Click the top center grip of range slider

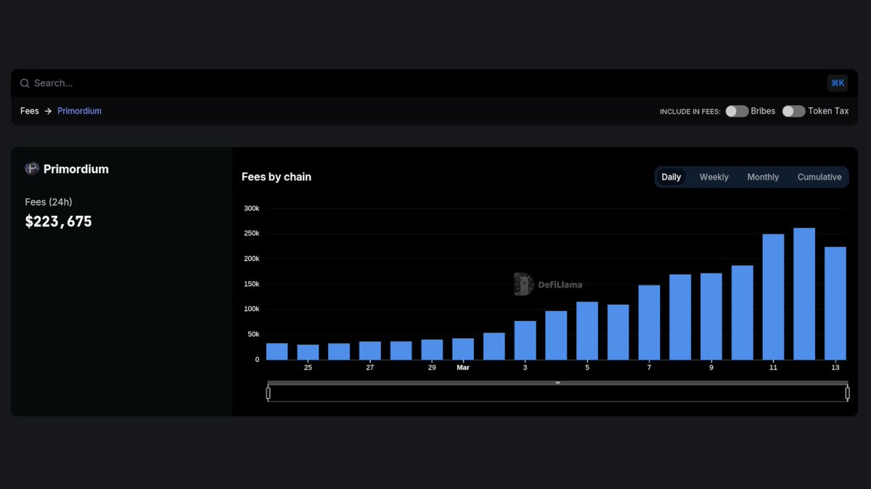click(x=557, y=383)
